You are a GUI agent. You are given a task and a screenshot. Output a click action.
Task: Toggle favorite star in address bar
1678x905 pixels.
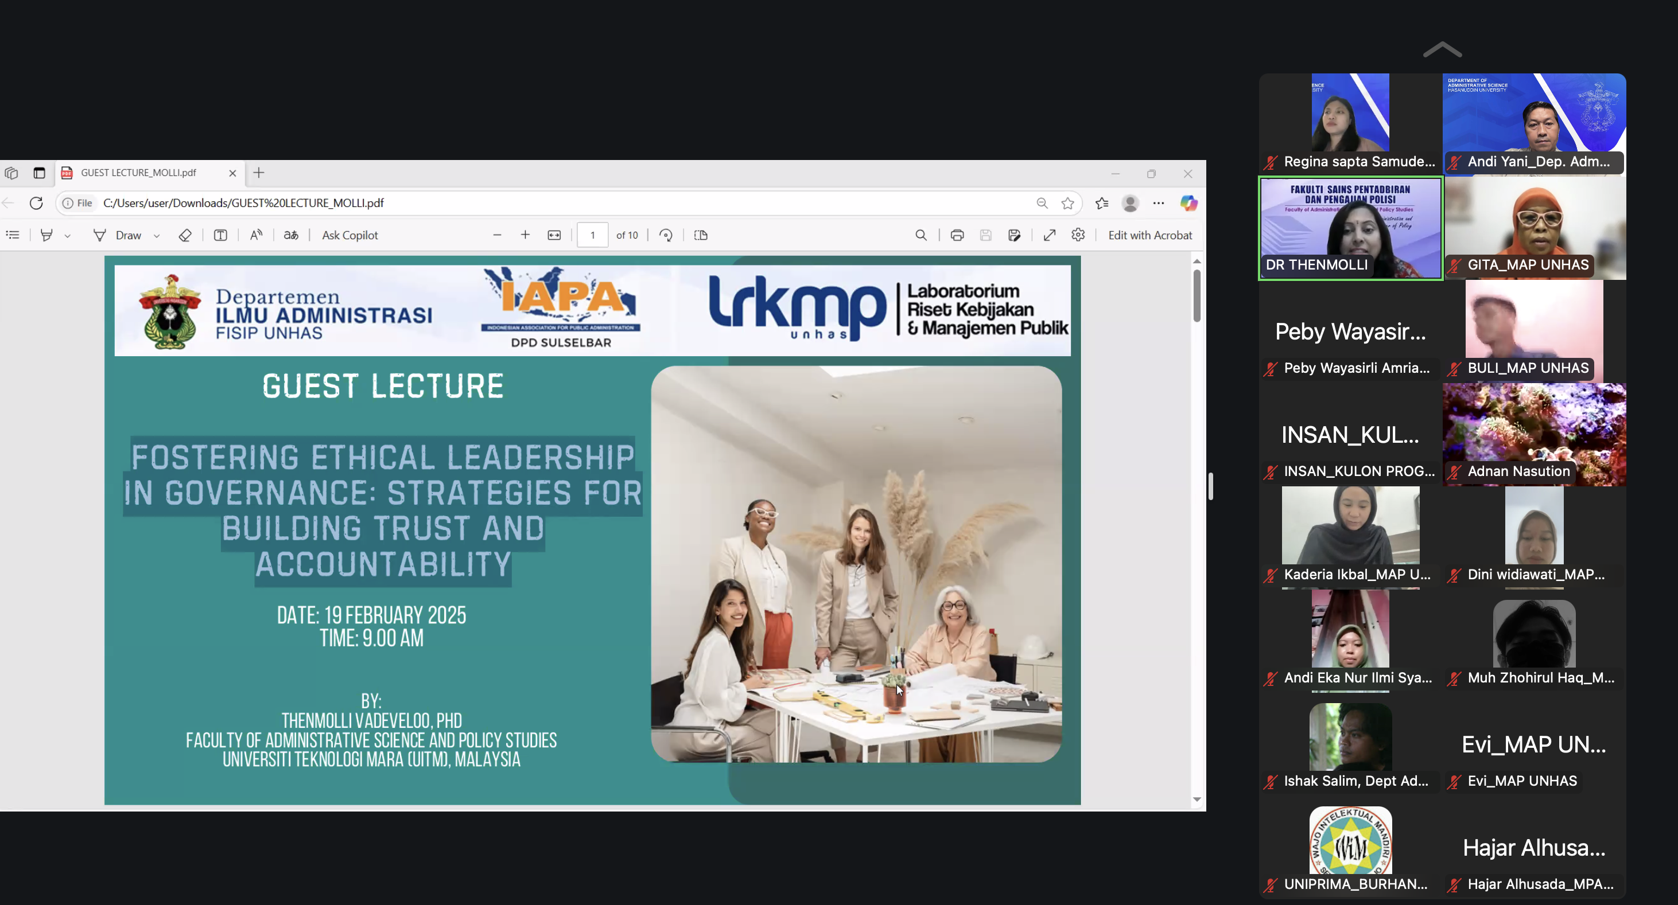pyautogui.click(x=1067, y=203)
